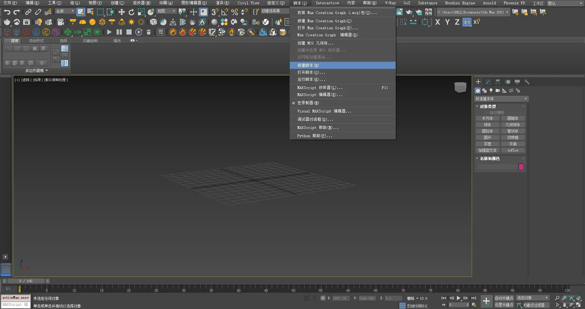Activate the Select and Rotate tool
Viewport: 585px width, 309px height.
[131, 12]
